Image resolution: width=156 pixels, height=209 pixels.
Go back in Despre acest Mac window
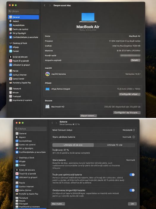pyautogui.click(x=45, y=5)
